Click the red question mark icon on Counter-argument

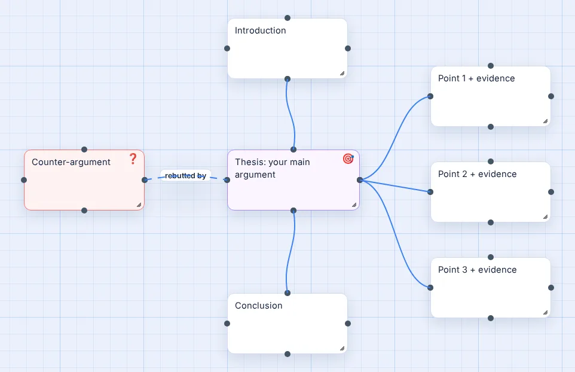tap(133, 158)
